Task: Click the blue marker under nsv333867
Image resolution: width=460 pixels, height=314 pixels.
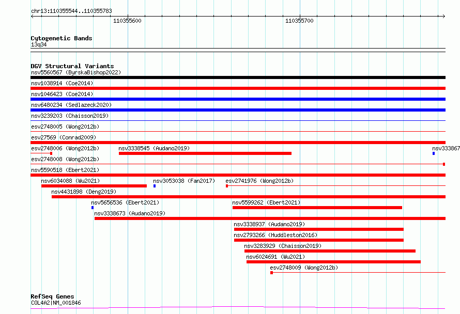Action: click(434, 153)
